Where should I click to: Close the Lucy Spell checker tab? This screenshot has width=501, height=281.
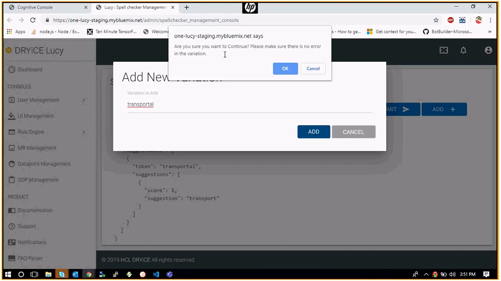[173, 7]
